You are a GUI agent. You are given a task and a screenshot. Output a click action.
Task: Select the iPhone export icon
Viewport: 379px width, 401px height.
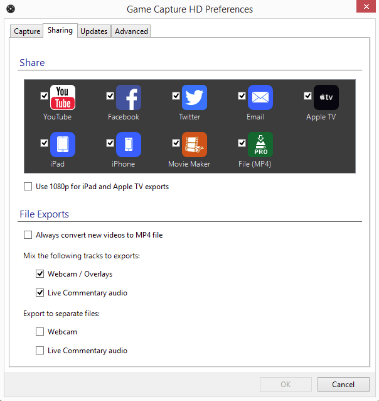point(128,145)
